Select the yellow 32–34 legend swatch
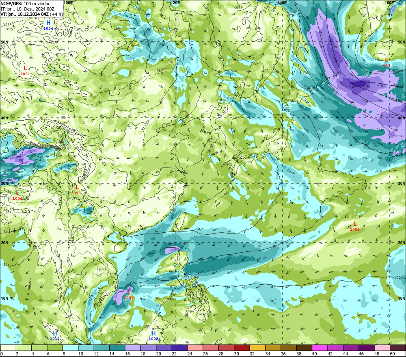The height and width of the screenshot is (357, 406). coord(258,348)
